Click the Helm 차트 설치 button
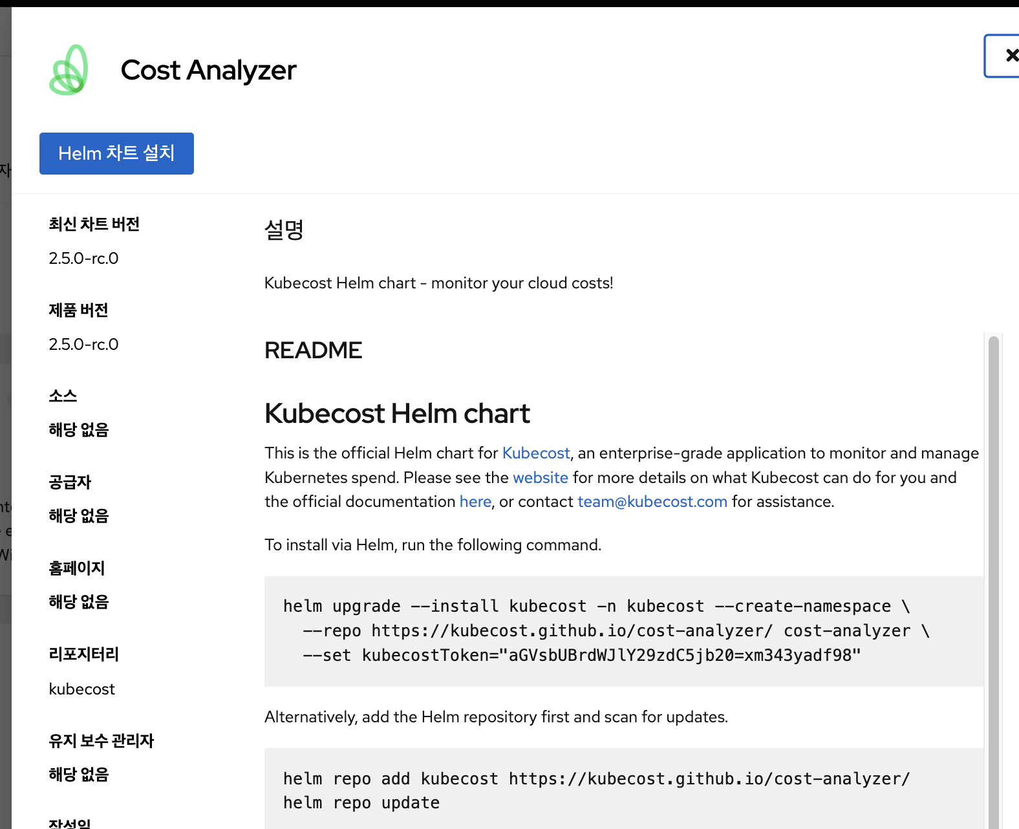The image size is (1019, 829). (116, 153)
